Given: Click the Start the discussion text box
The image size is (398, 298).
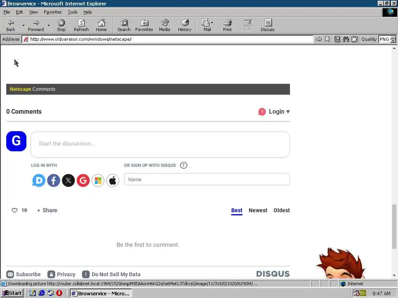Looking at the screenshot, I should [160, 144].
